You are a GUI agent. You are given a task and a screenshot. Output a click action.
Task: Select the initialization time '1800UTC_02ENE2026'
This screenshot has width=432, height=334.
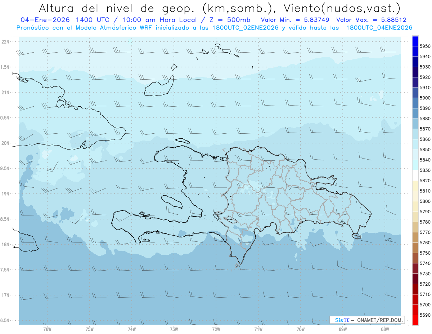pyautogui.click(x=246, y=28)
